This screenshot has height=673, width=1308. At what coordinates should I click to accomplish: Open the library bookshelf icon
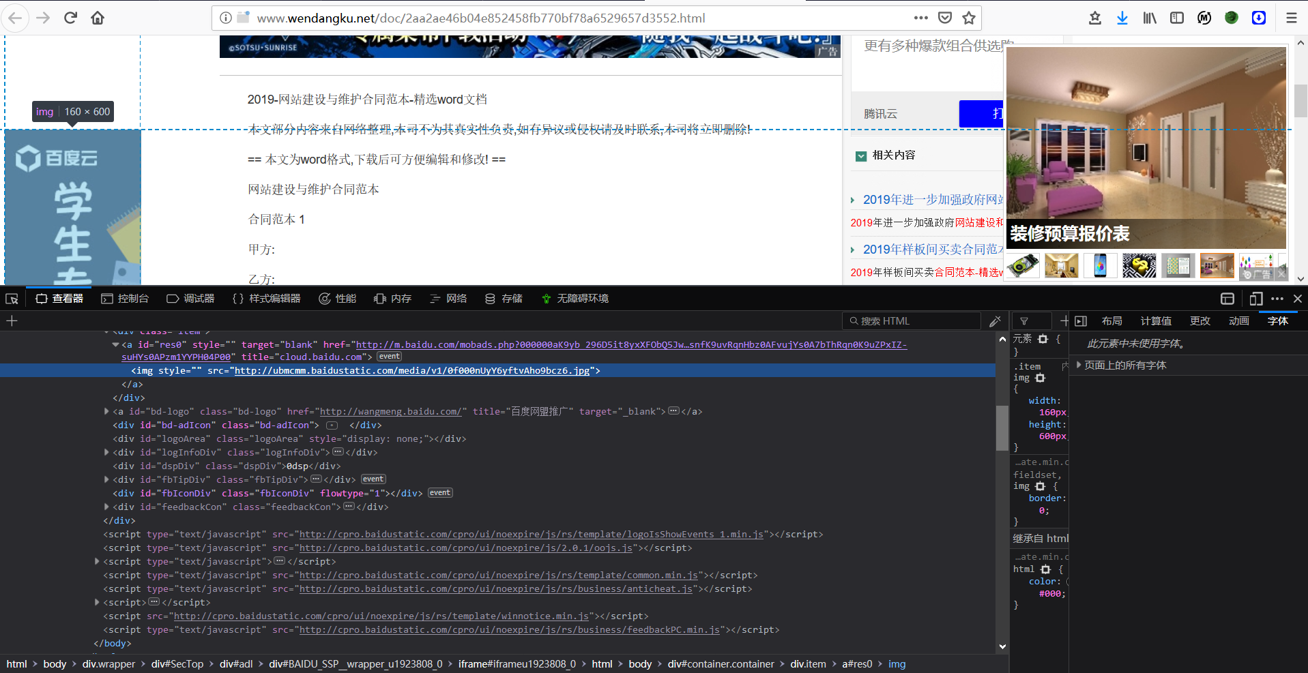coord(1150,18)
